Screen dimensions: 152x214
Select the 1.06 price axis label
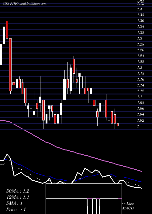[x=140, y=109]
